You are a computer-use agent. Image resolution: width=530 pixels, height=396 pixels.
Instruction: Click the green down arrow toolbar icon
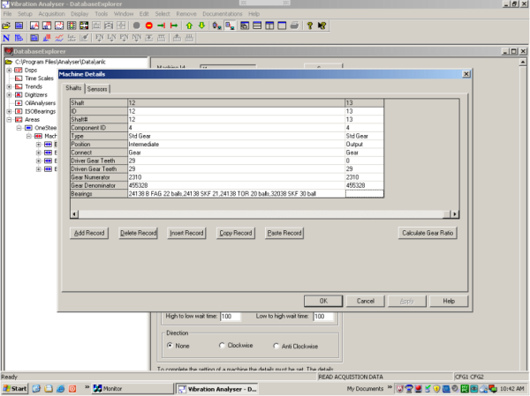click(x=201, y=26)
